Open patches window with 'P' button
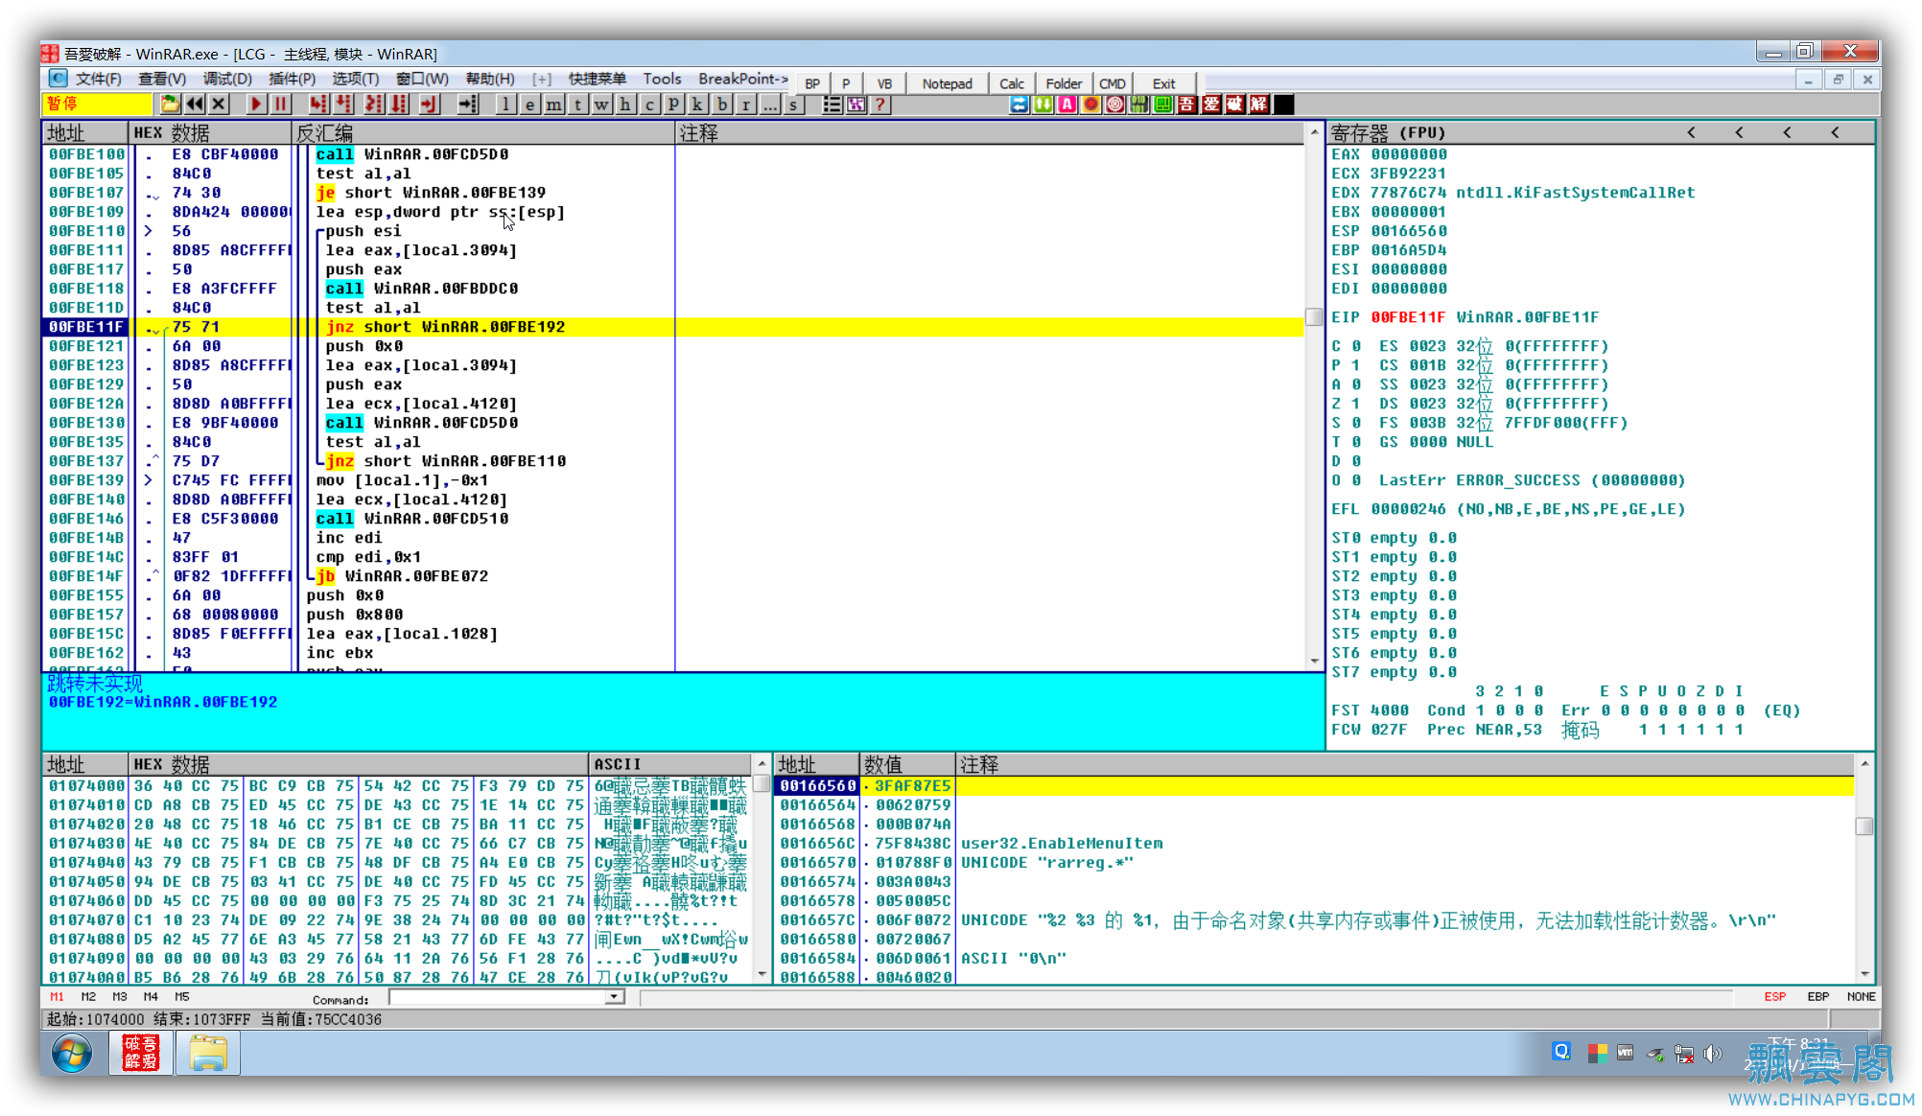Screen dimensions: 1922x1116 tap(673, 105)
